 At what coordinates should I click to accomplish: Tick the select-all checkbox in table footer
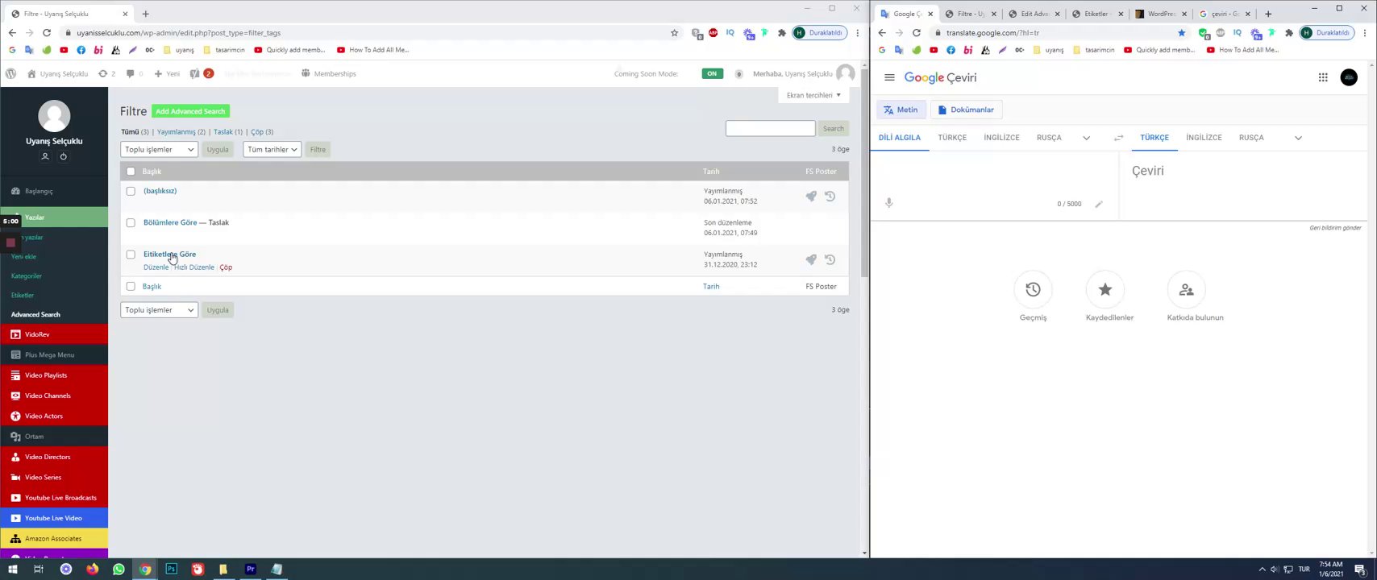coord(131,286)
